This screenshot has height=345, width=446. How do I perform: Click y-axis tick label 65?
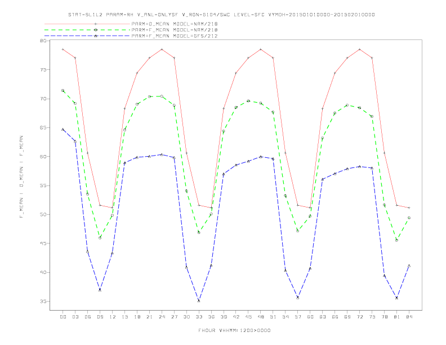43,127
